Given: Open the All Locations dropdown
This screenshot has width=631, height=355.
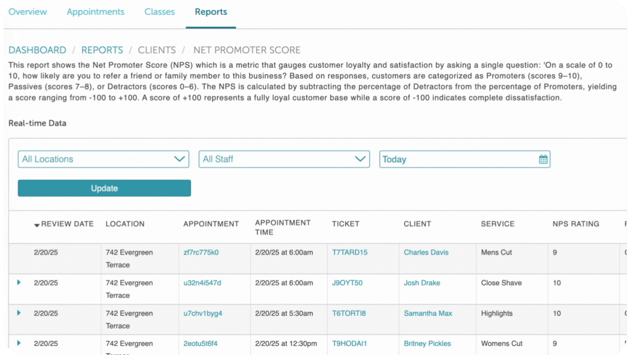Looking at the screenshot, I should (x=104, y=159).
